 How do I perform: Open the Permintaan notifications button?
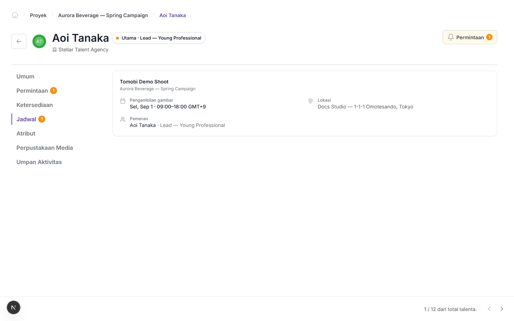click(470, 37)
